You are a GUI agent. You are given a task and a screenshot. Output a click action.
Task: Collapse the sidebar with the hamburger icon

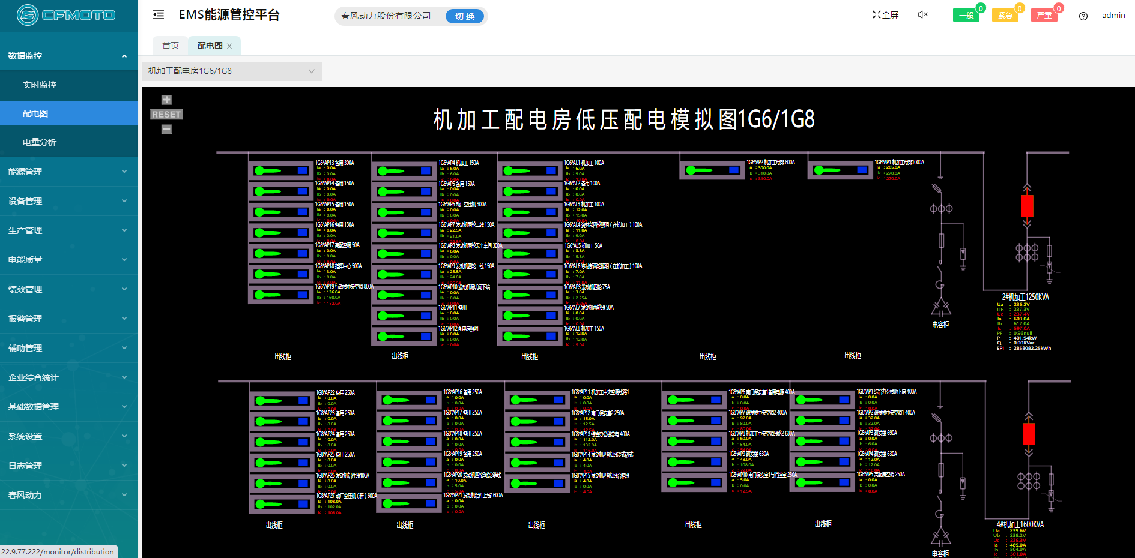click(159, 15)
